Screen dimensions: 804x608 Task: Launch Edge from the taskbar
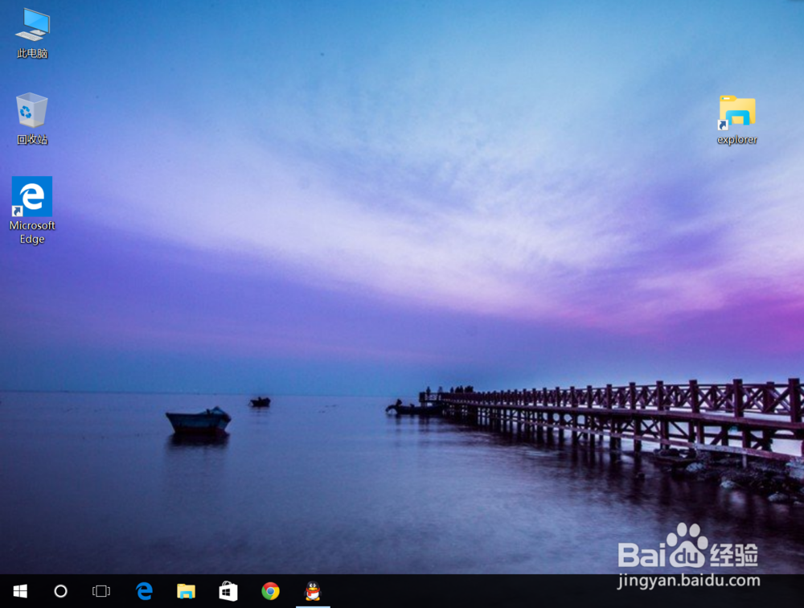145,591
